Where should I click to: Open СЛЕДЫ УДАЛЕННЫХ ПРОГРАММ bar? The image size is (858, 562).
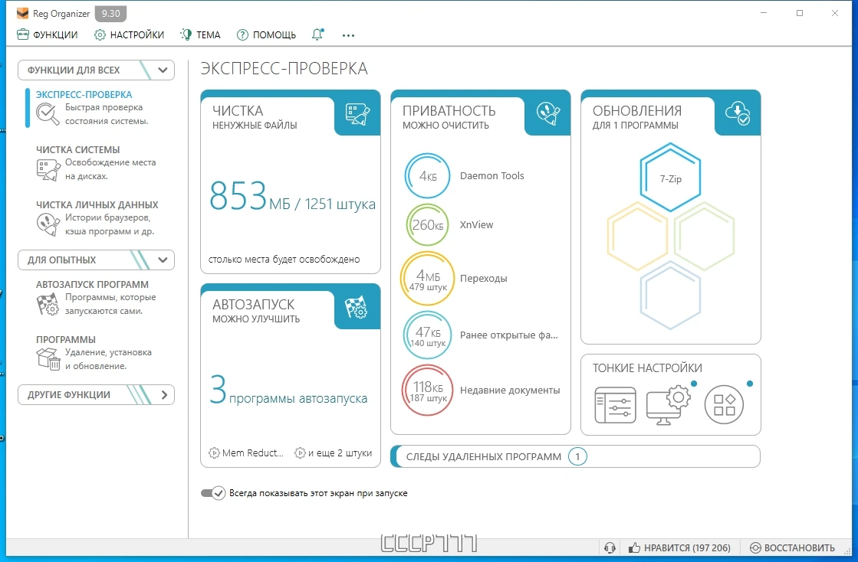tap(576, 456)
